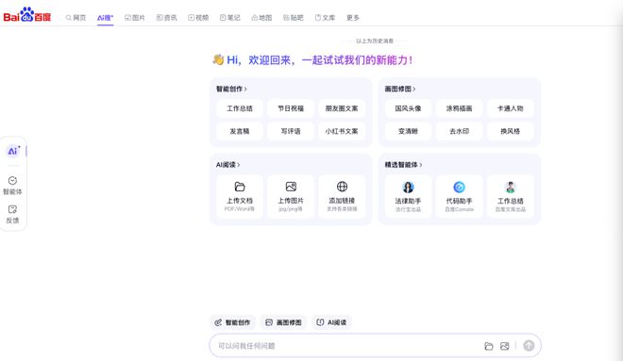Click the 上传文档 folder icon card

(240, 196)
